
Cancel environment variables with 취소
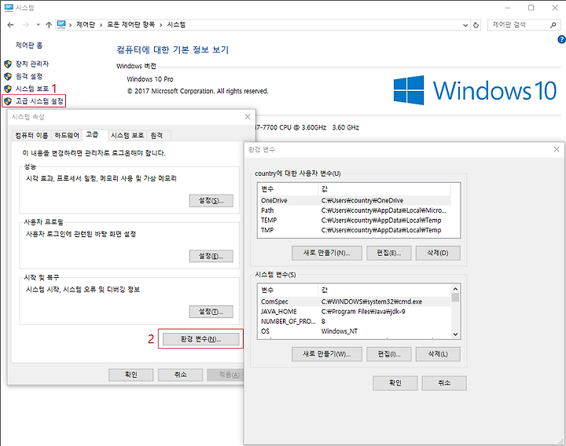pyautogui.click(x=444, y=383)
